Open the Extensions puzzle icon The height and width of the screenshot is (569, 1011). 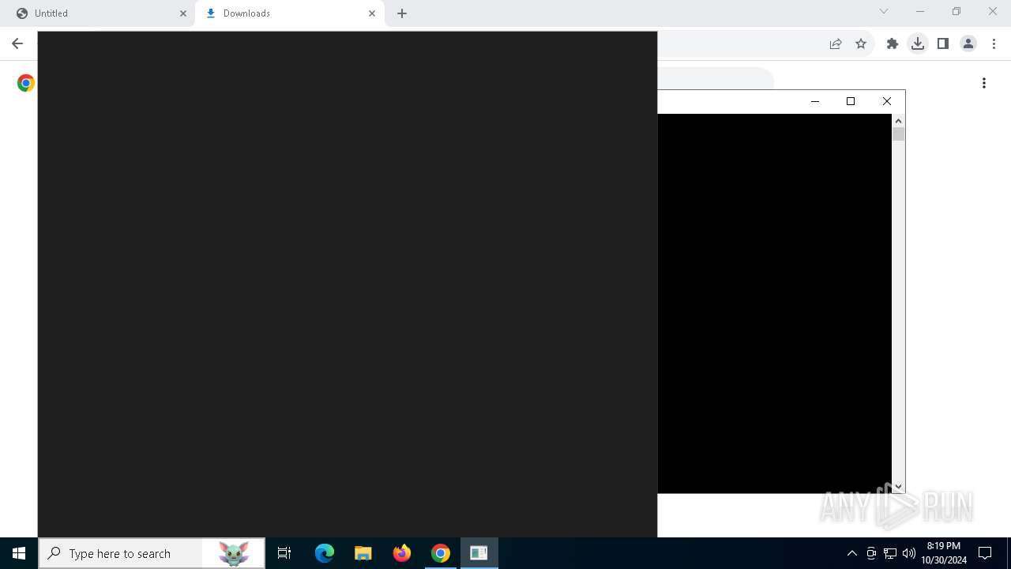coord(893,44)
